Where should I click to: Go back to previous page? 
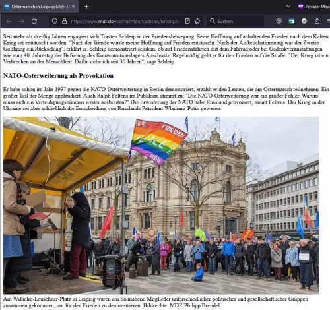click(x=9, y=21)
